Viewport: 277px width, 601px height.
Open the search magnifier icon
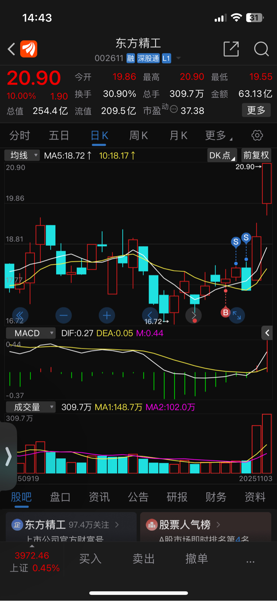pos(261,49)
